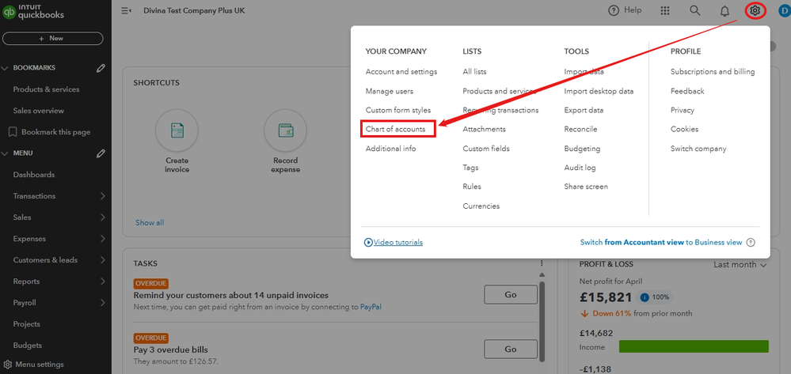The image size is (791, 374).
Task: Select Custom fields
Action: click(486, 149)
